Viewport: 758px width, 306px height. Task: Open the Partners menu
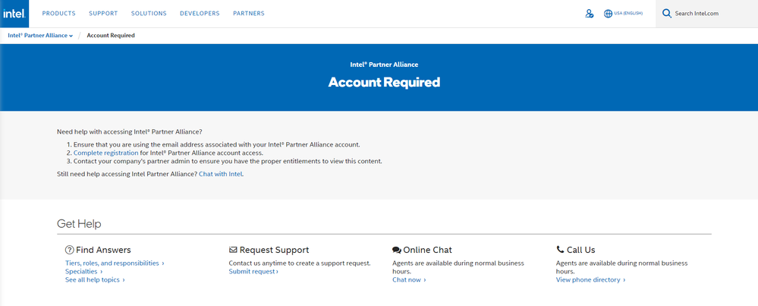pyautogui.click(x=249, y=14)
